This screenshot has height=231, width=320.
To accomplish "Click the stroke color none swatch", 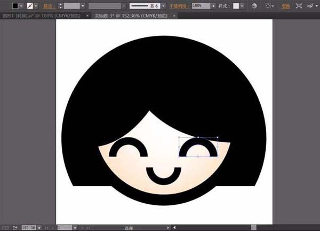I will 30,5.
